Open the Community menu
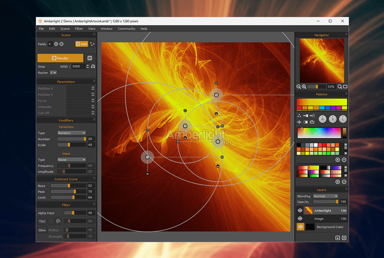384x258 pixels. pos(126,29)
